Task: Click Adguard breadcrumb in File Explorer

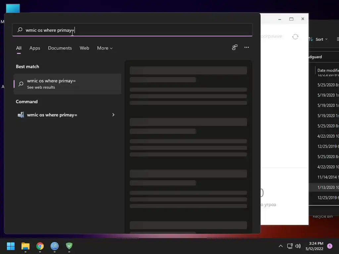Action: 315,57
